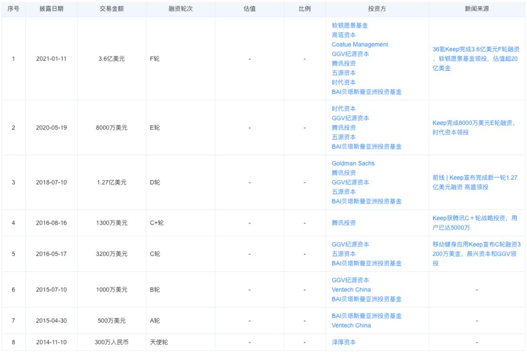Image resolution: width=527 pixels, height=352 pixels.
Task: Click 时代资本 in the F轮 row
Action: point(344,83)
